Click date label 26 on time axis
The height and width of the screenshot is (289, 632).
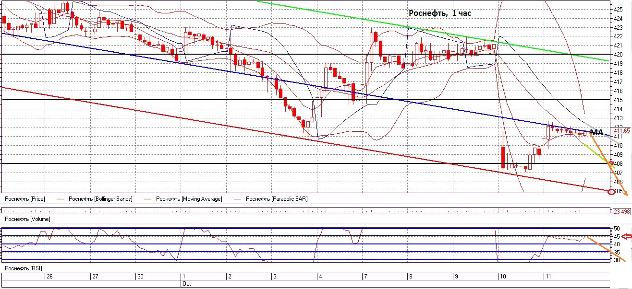[49, 277]
